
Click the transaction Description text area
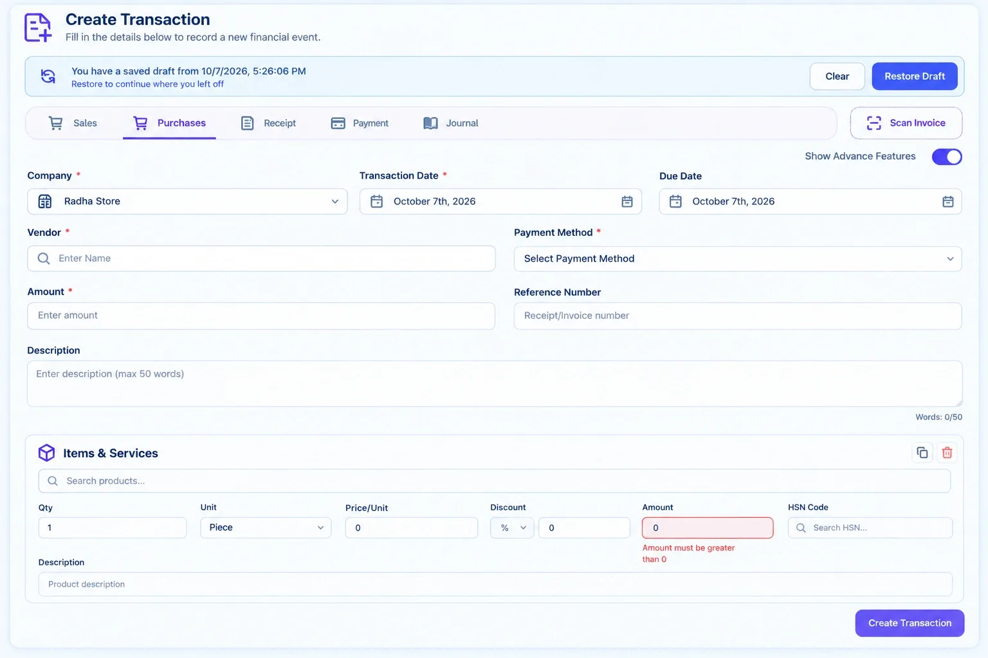click(x=495, y=384)
